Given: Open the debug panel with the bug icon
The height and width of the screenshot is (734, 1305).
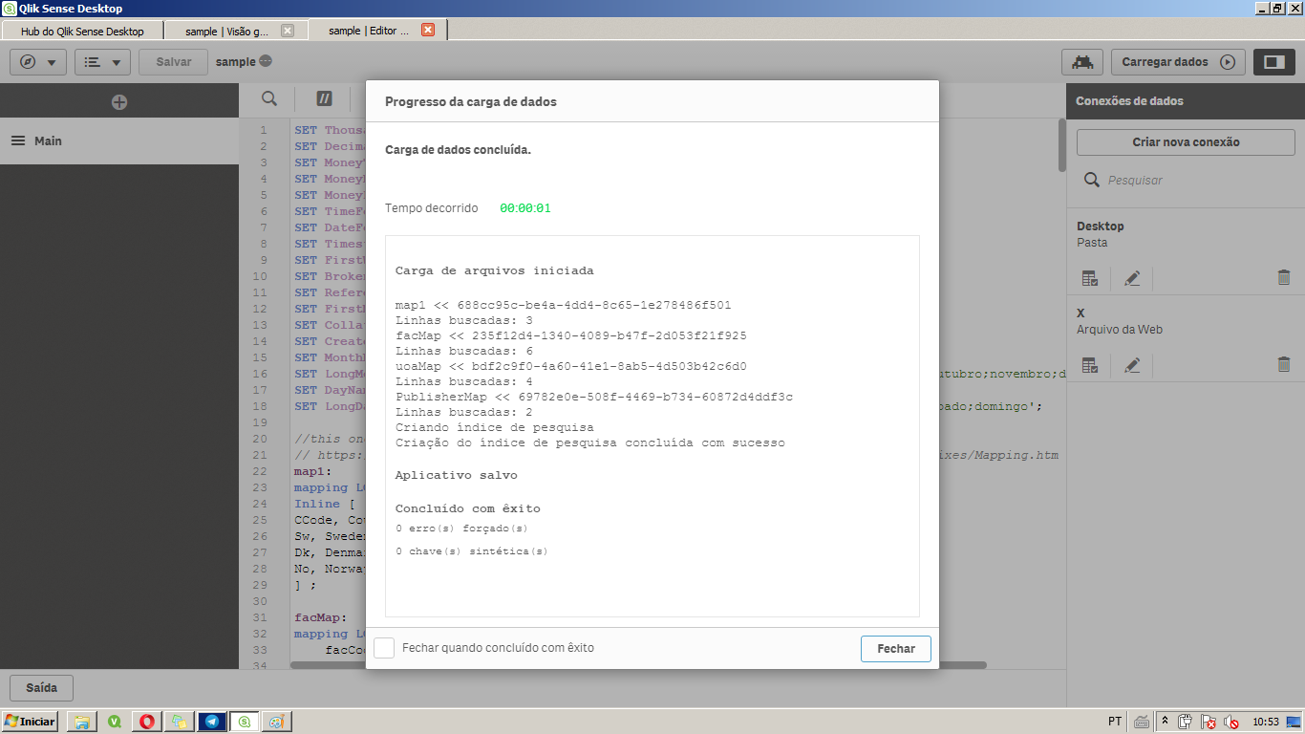Looking at the screenshot, I should (x=1082, y=62).
